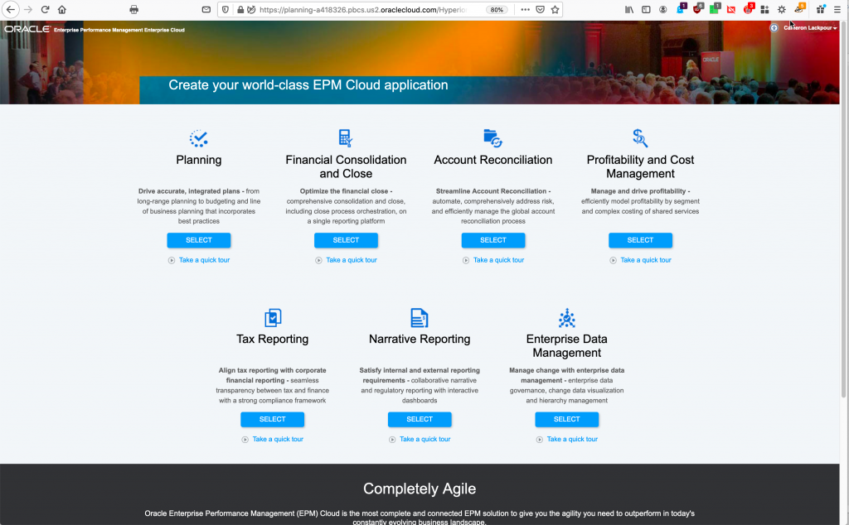Show the sidebars icon
This screenshot has width=849, height=525.
[x=646, y=10]
